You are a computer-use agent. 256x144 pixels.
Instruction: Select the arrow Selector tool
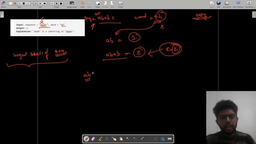(x=107, y=139)
